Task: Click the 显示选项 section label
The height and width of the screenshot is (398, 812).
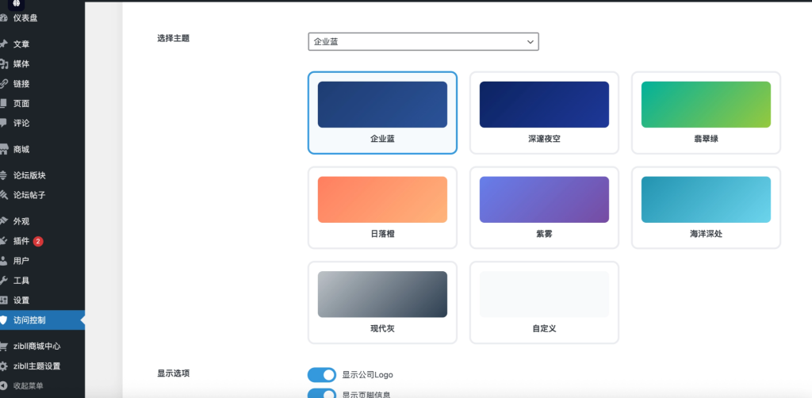Action: pos(174,373)
